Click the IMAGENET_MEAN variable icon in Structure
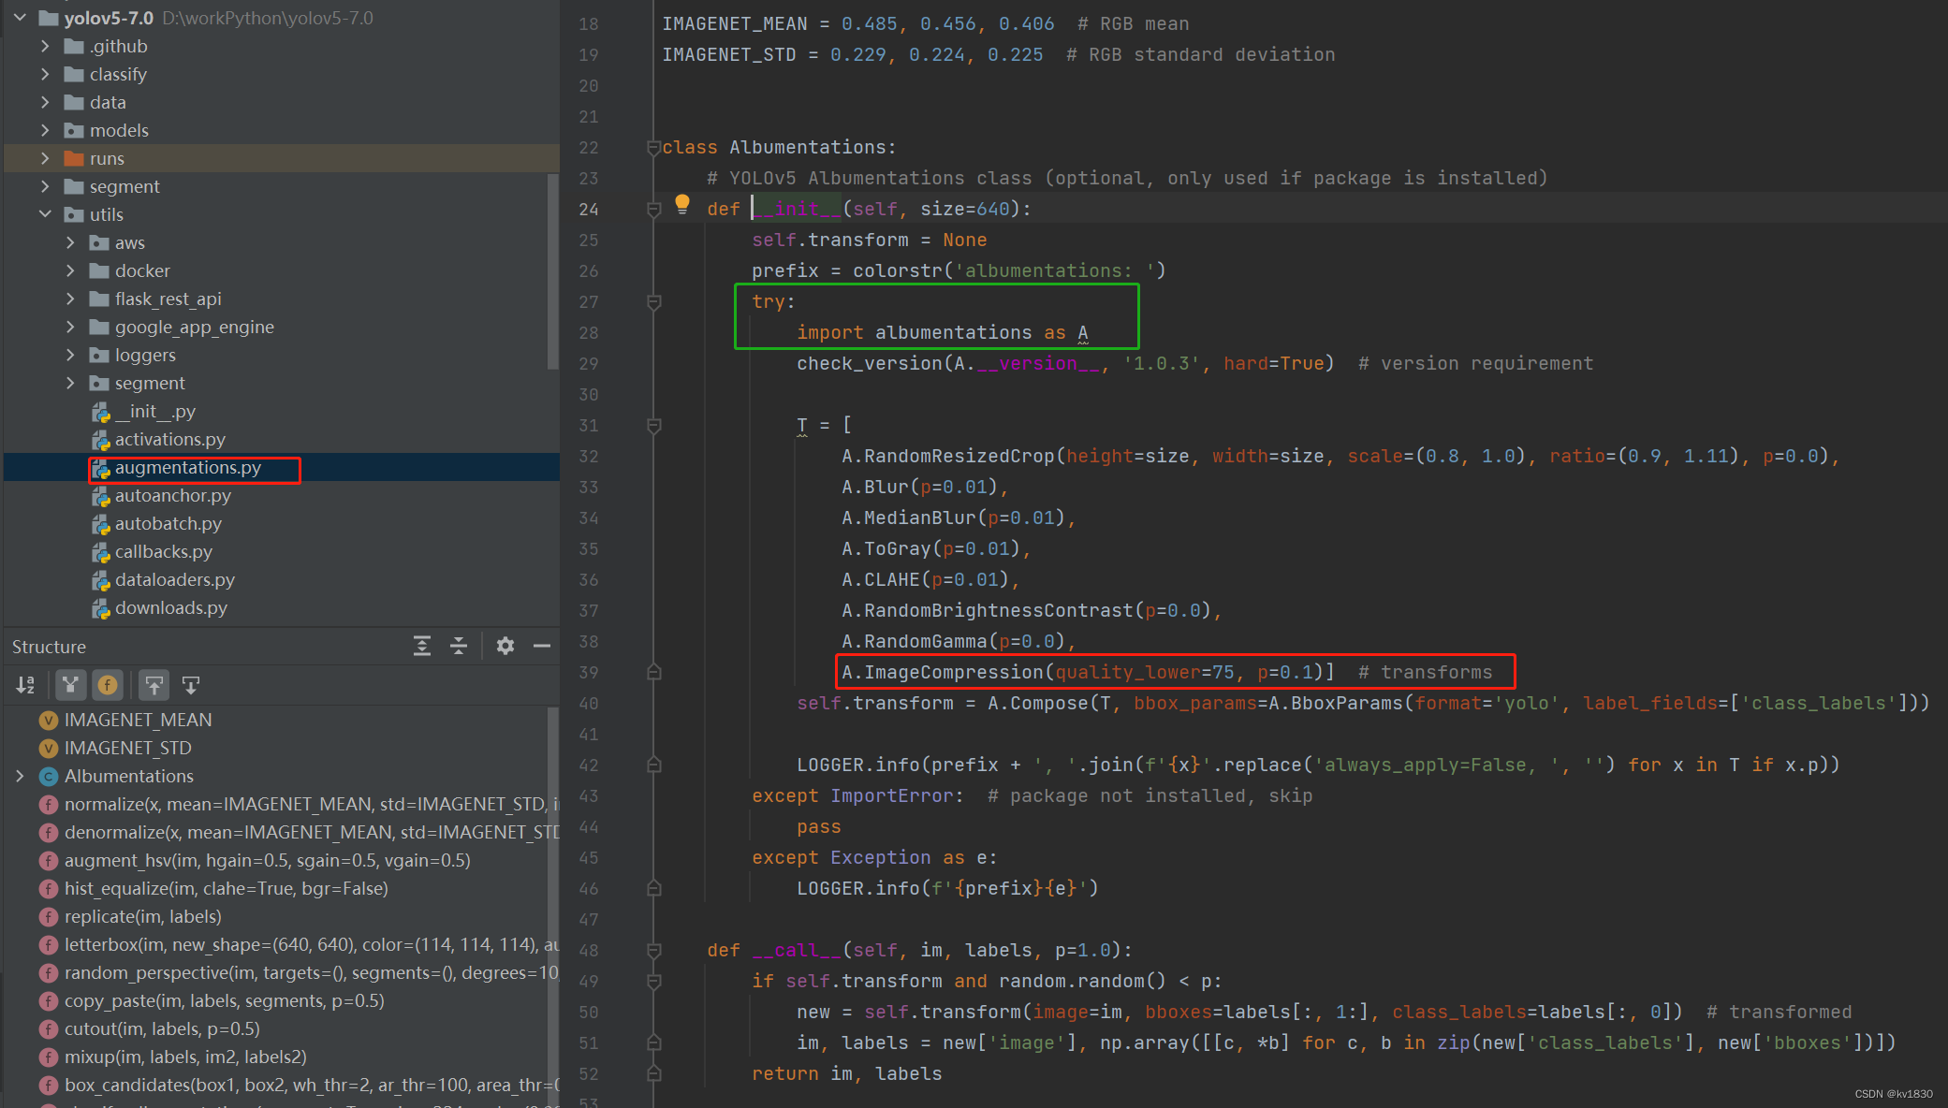 tap(49, 720)
